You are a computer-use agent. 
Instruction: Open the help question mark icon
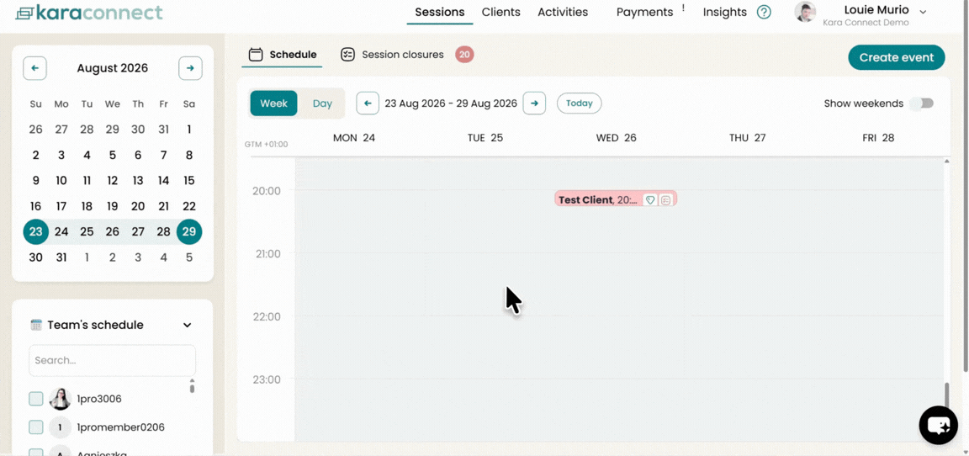pyautogui.click(x=764, y=13)
